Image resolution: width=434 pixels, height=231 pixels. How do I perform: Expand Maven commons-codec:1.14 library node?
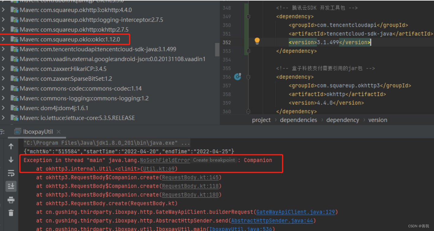coord(3,88)
